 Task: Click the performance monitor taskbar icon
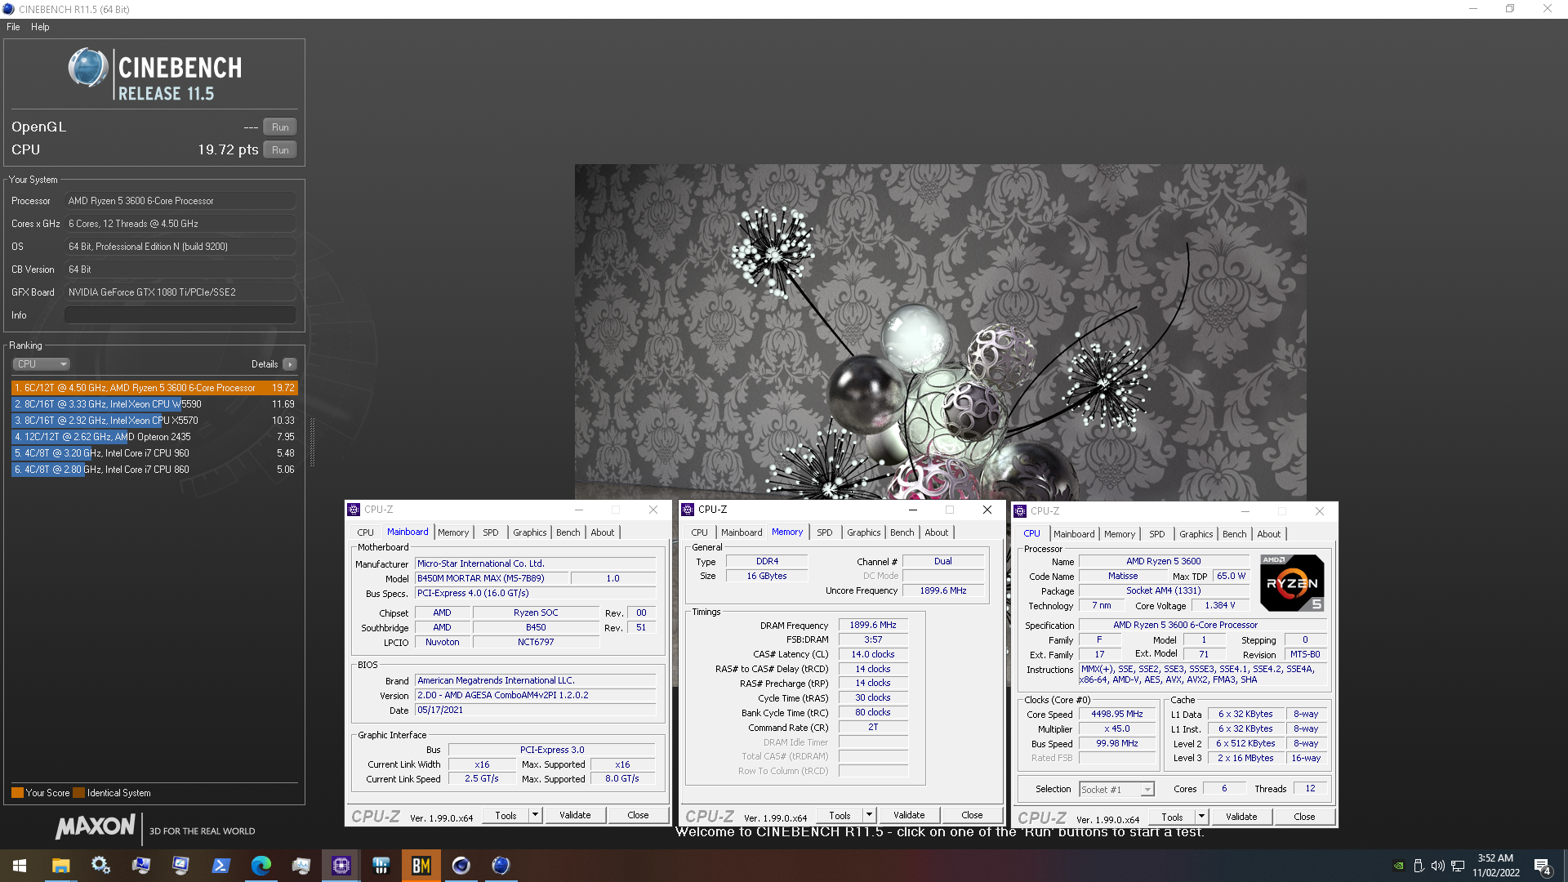click(301, 866)
